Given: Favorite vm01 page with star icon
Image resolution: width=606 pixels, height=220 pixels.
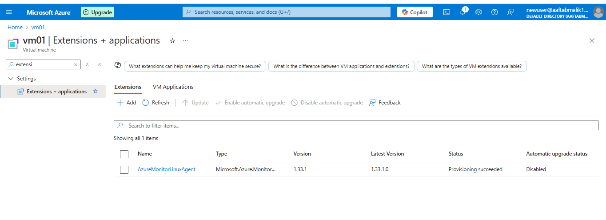Looking at the screenshot, I should click(172, 41).
